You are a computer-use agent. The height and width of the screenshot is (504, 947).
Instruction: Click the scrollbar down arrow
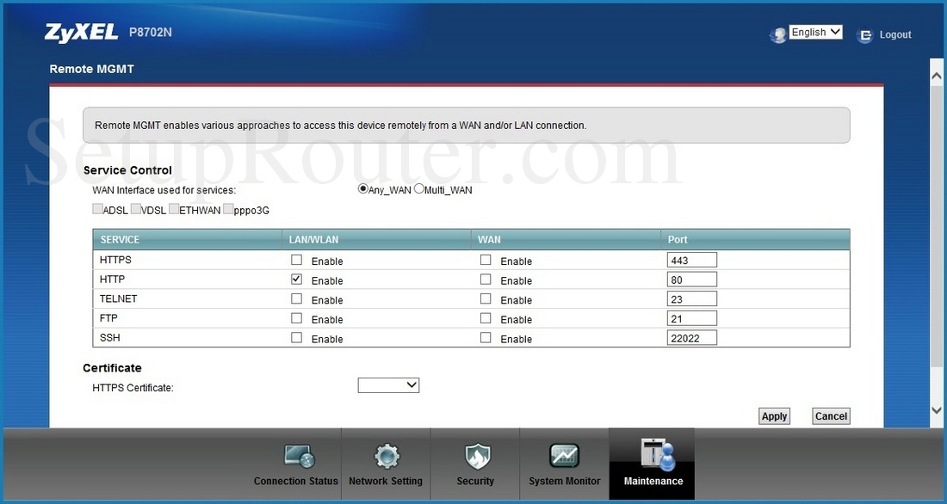[936, 410]
